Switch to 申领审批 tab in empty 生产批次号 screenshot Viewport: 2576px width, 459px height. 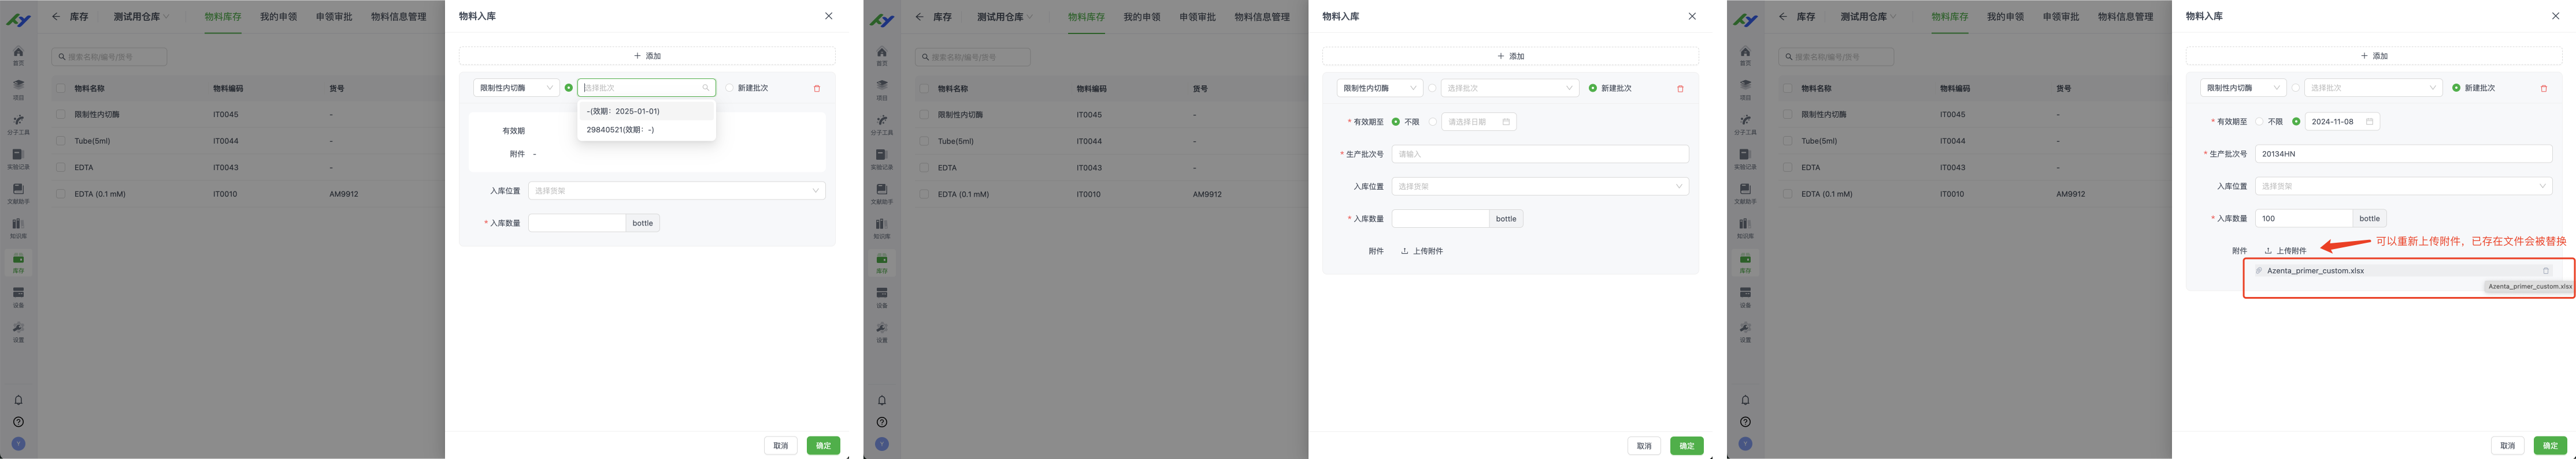tap(1197, 17)
